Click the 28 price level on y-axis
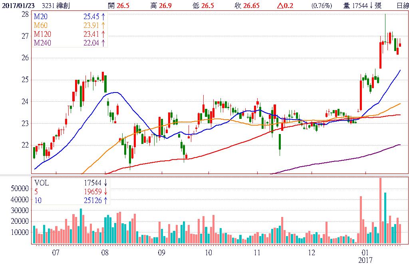 tap(25, 14)
